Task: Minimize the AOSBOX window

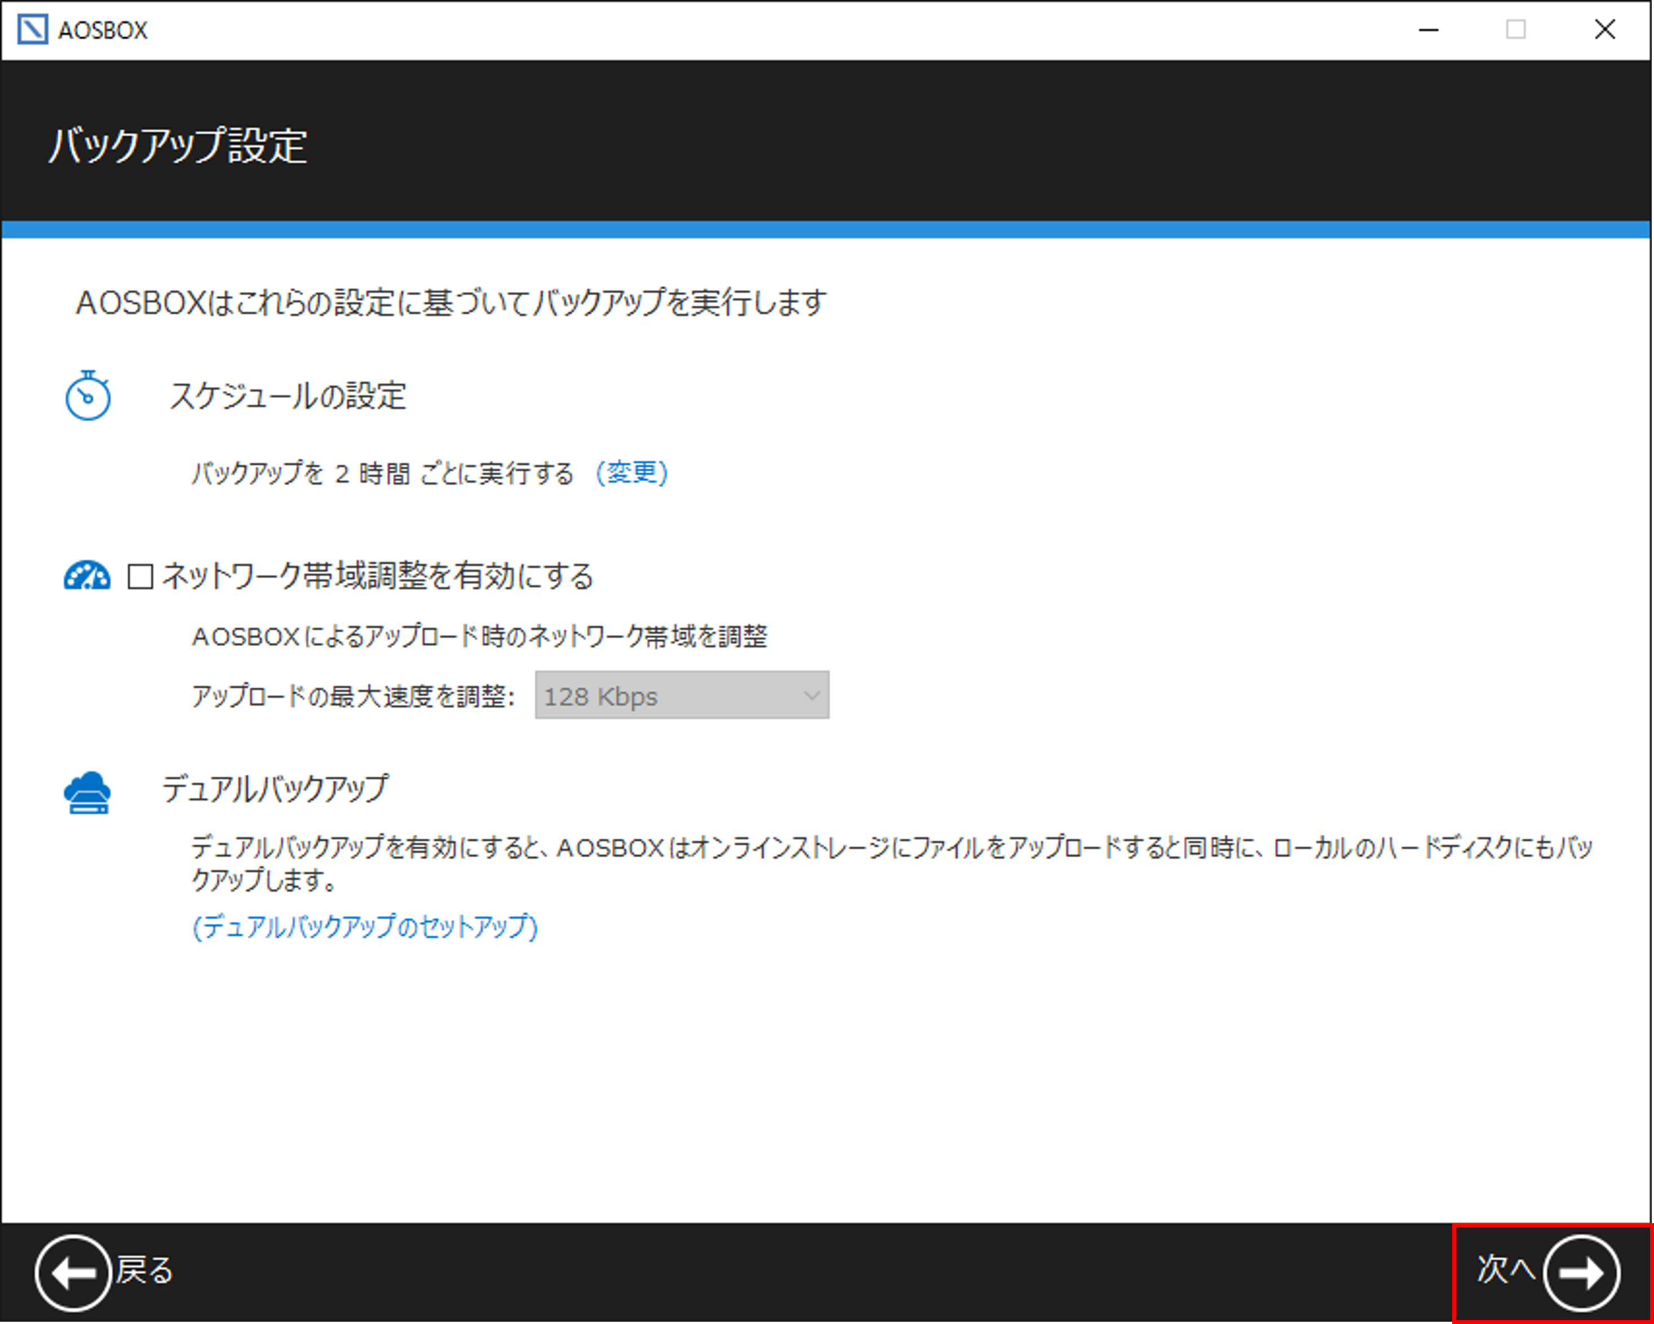Action: 1429,30
